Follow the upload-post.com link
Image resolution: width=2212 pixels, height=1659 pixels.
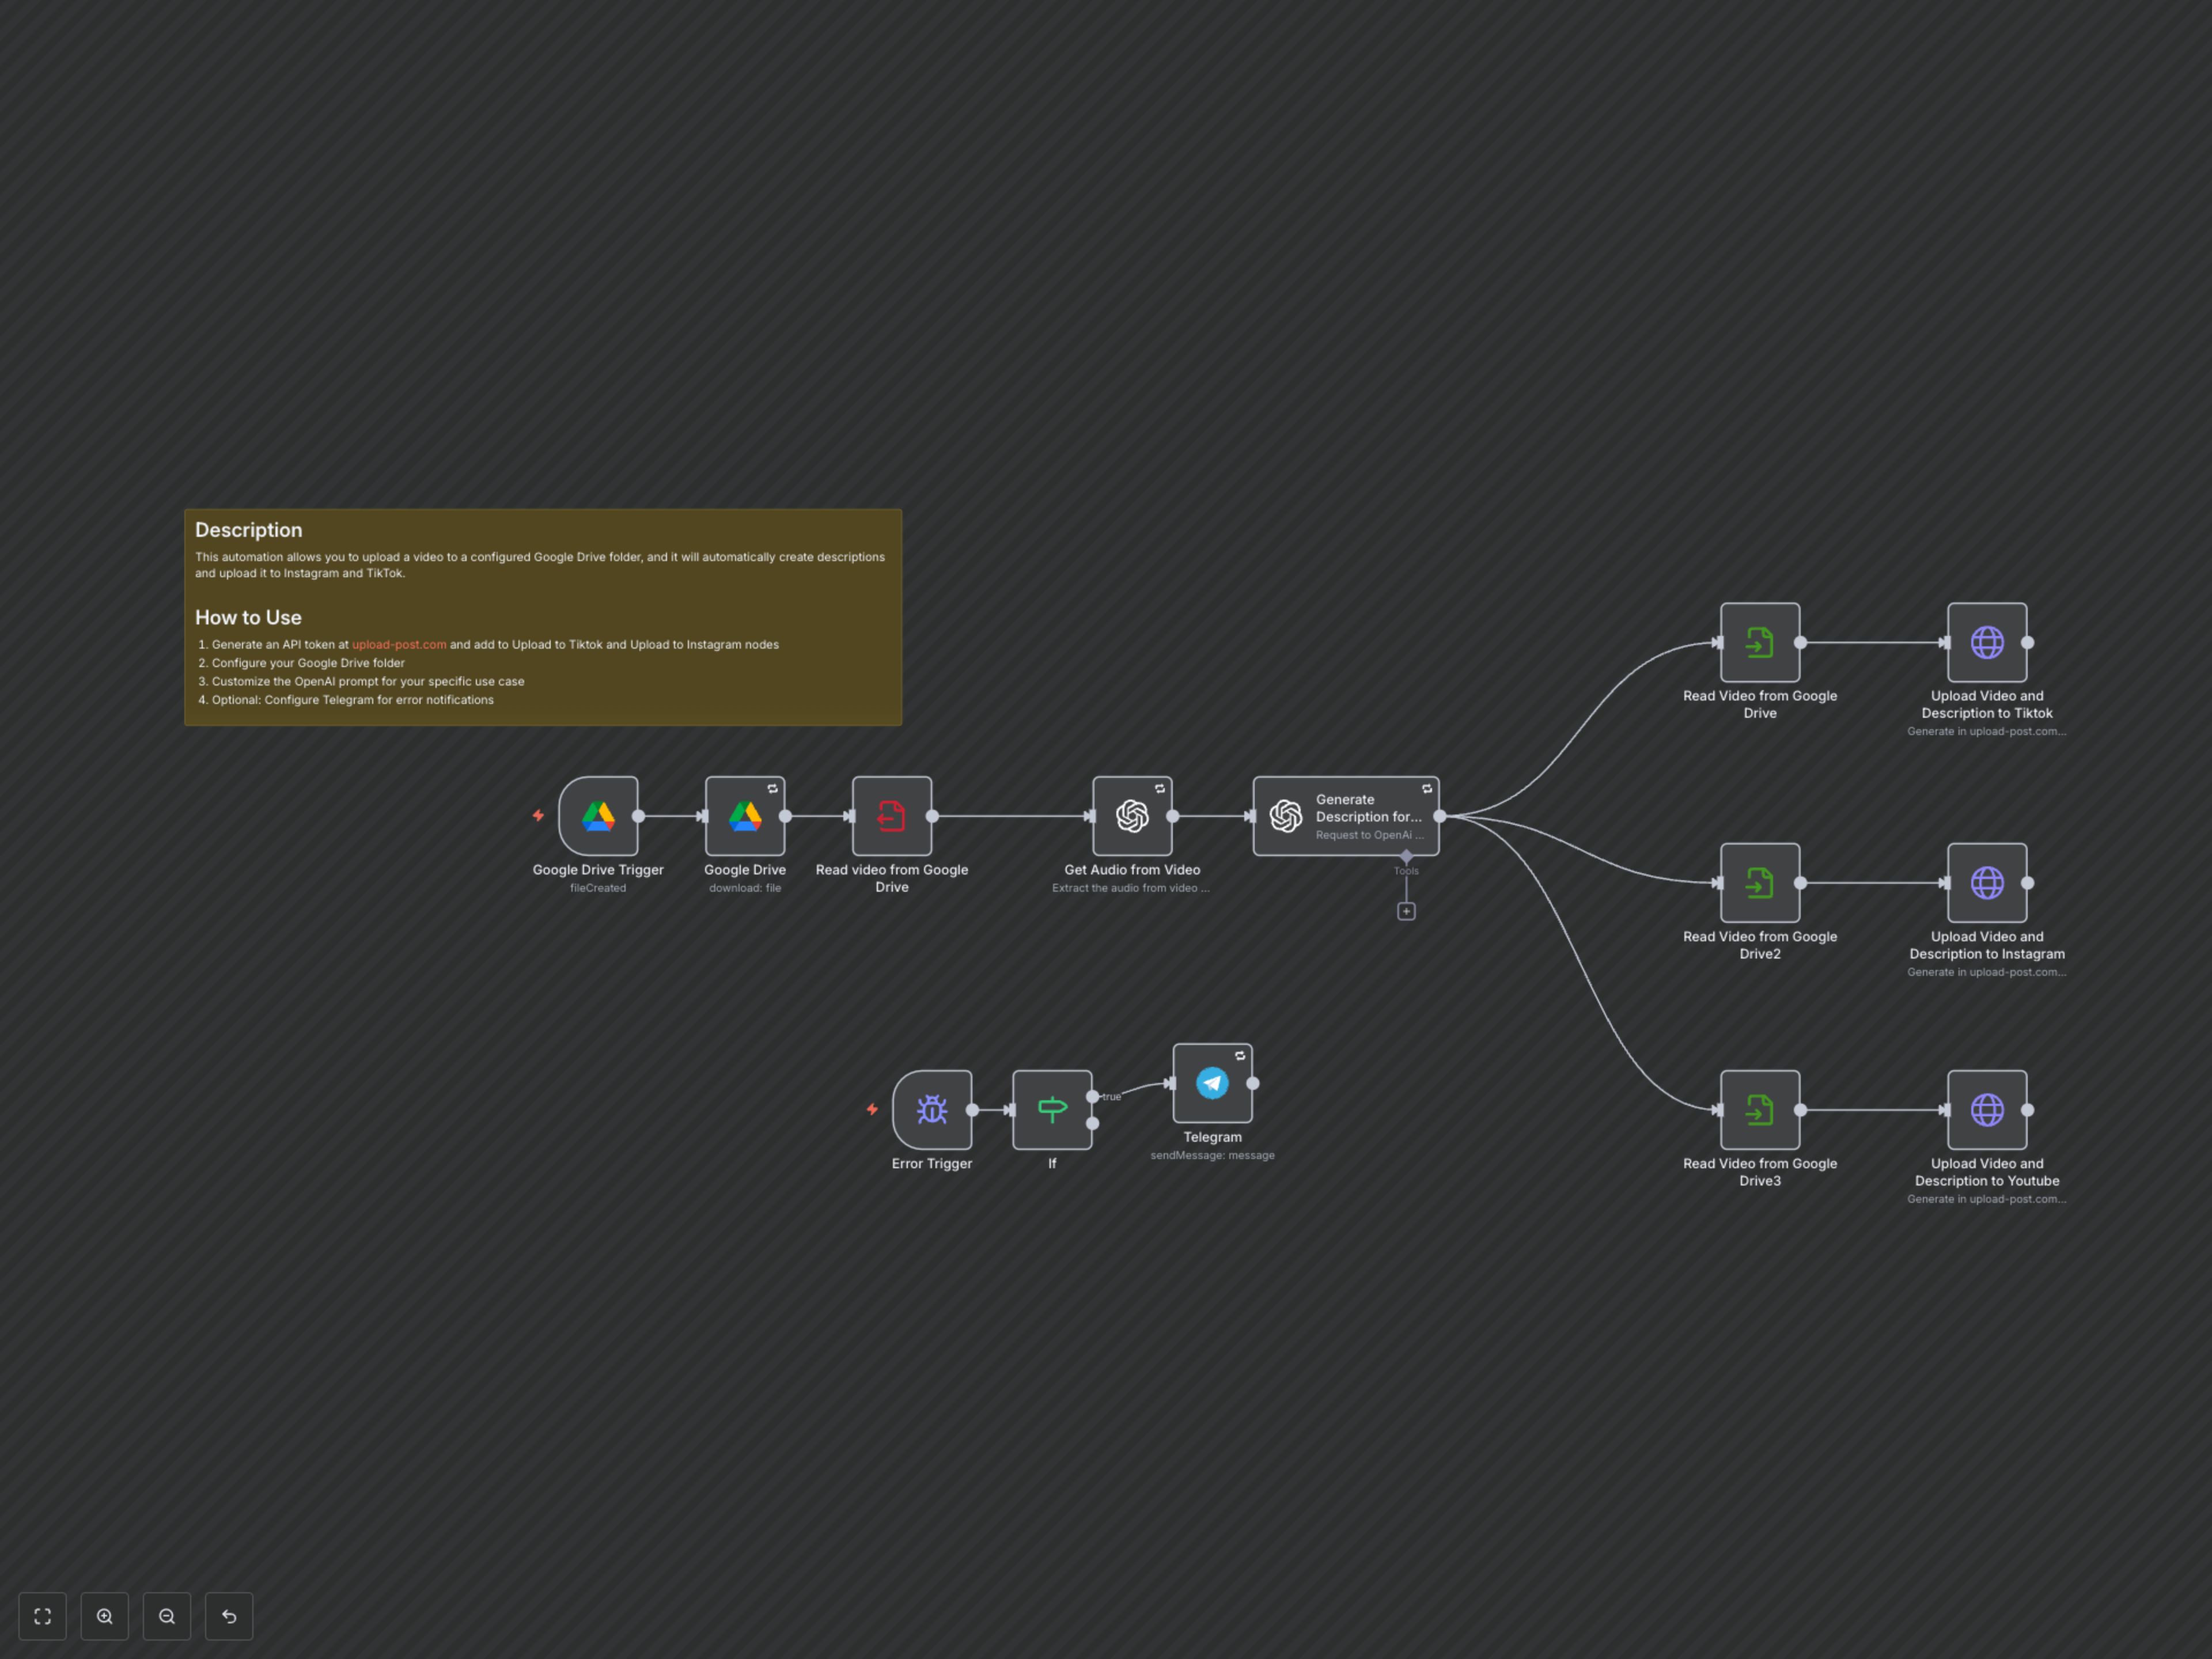point(399,645)
